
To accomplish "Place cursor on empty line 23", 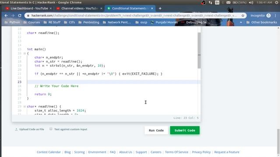I will point(114,82).
